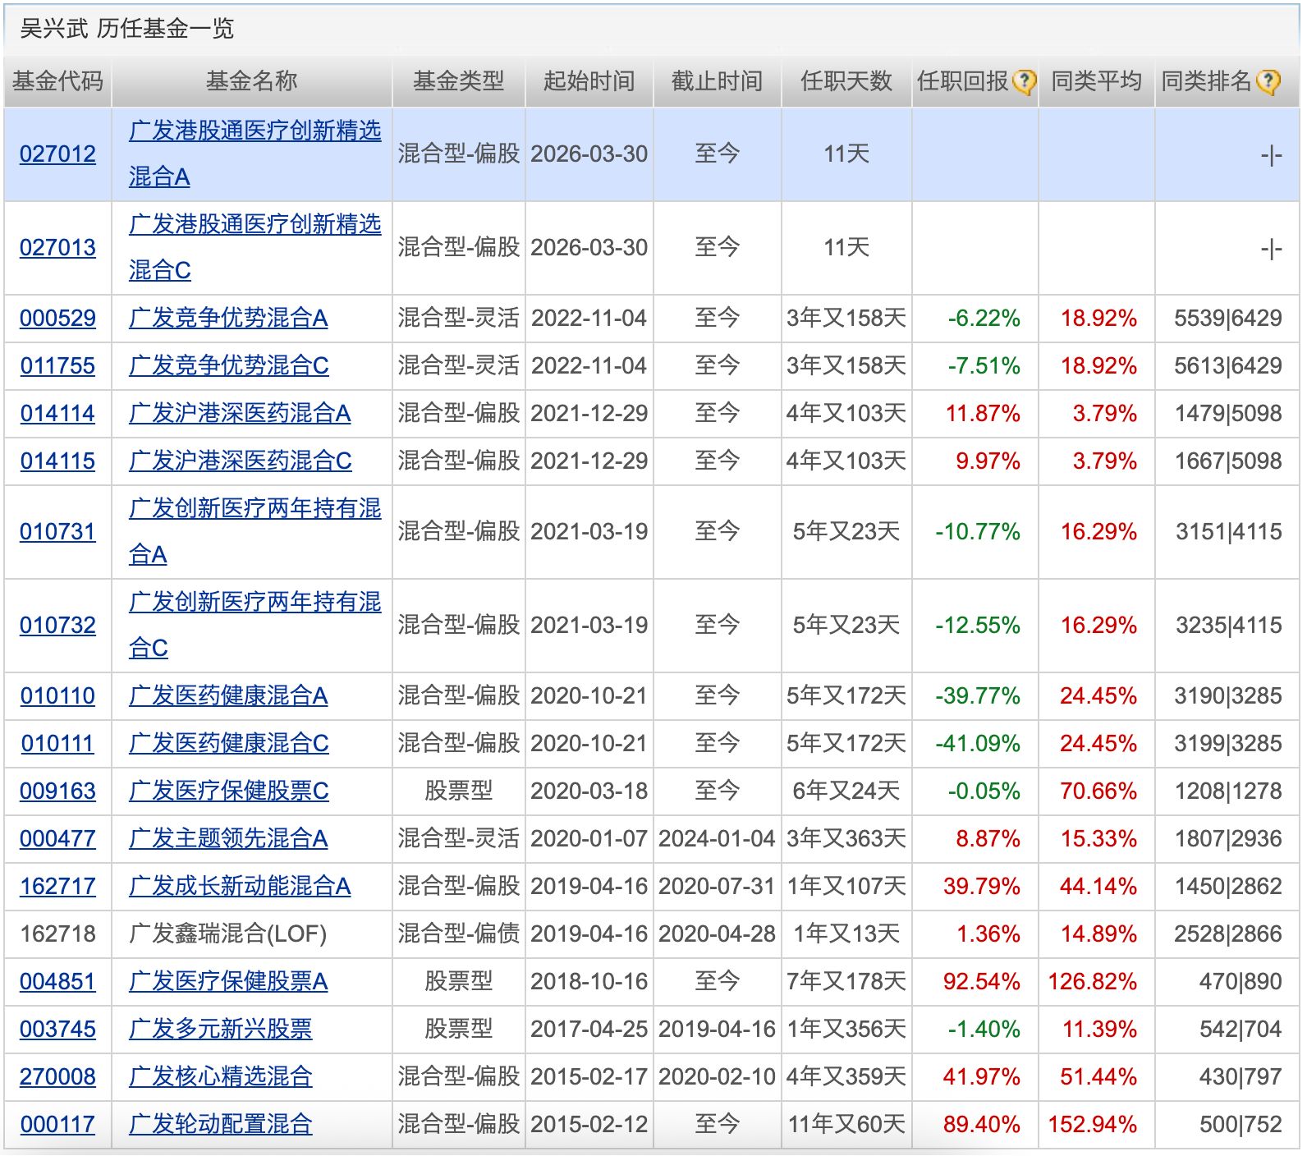1307x1156 pixels.
Task: Select end date 2020-07-31
Action: [x=717, y=887]
